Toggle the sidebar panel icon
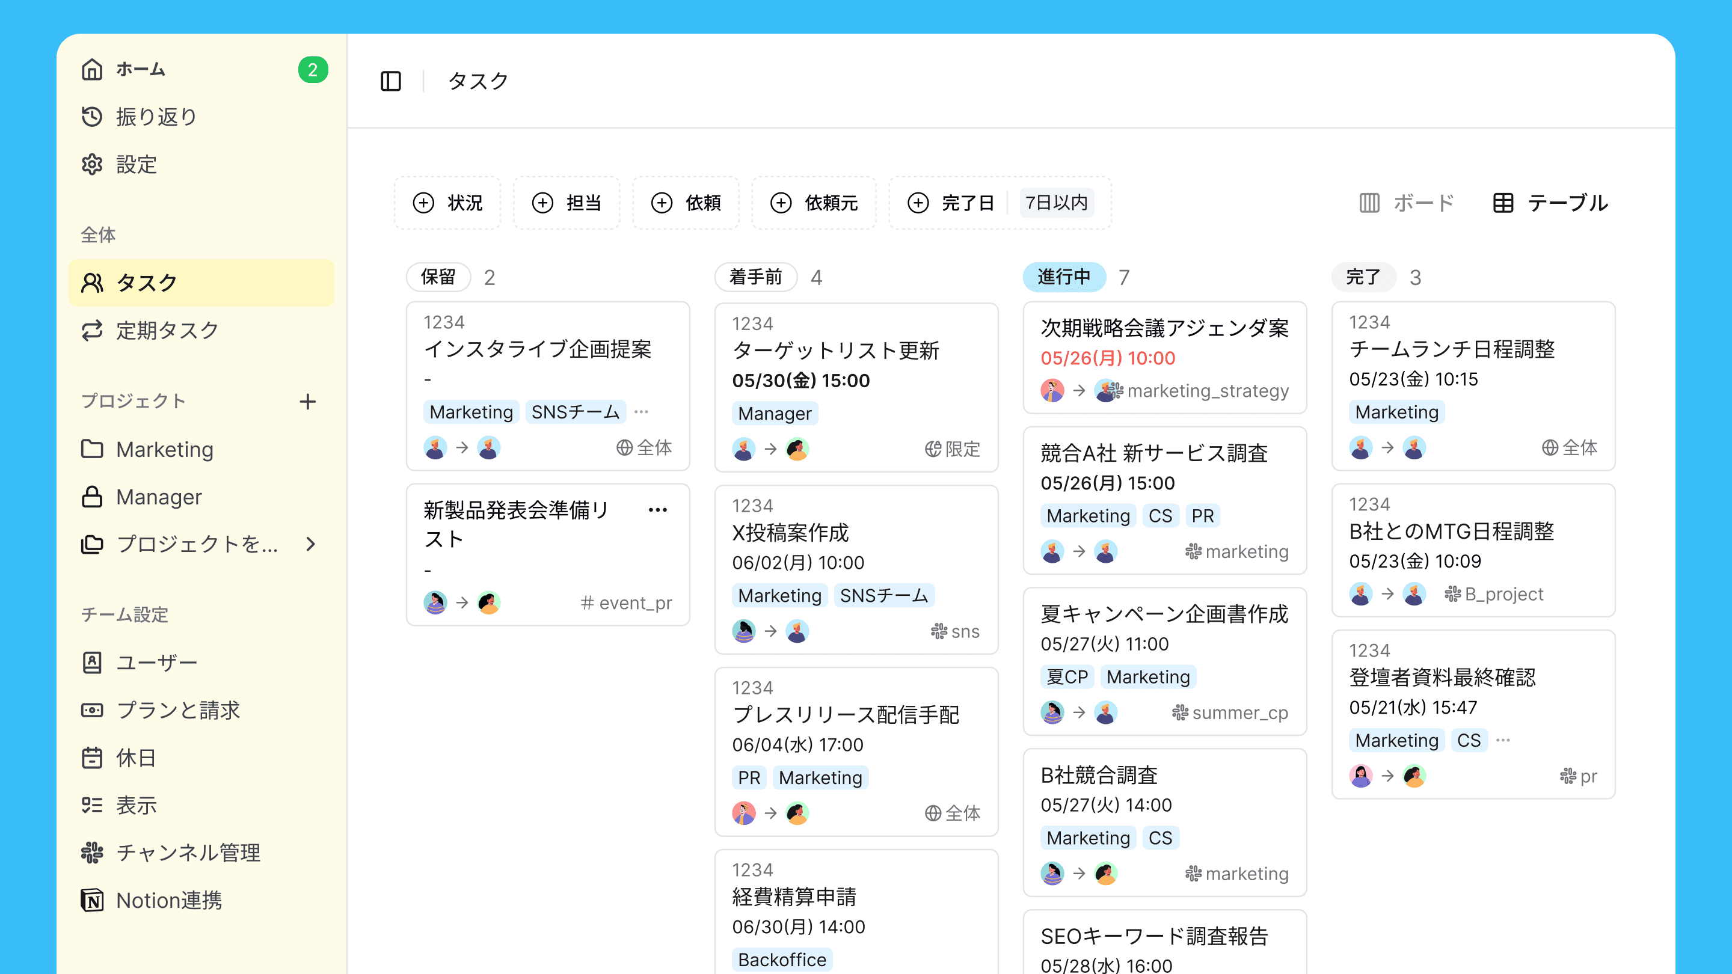 (391, 81)
